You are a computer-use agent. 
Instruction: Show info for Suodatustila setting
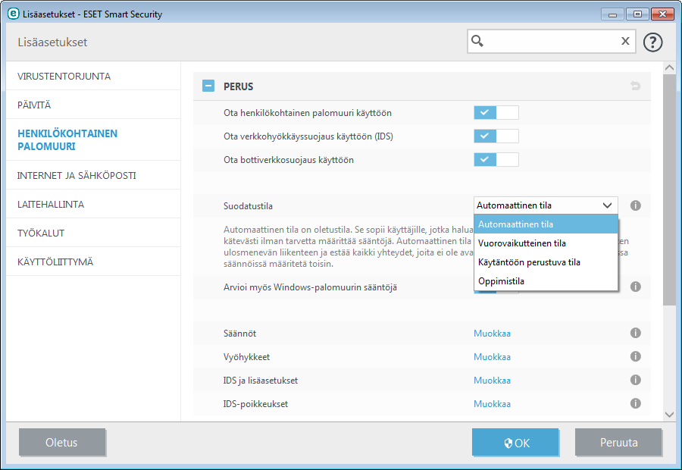(636, 205)
